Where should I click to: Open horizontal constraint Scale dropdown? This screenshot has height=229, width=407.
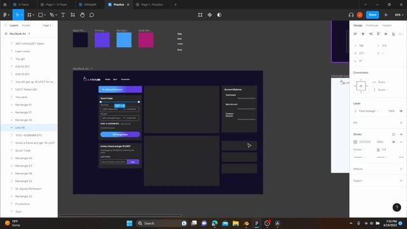coord(383,82)
